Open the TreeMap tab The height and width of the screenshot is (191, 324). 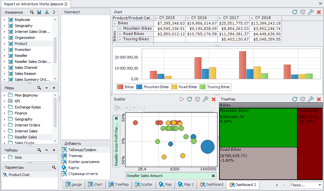[119, 185]
